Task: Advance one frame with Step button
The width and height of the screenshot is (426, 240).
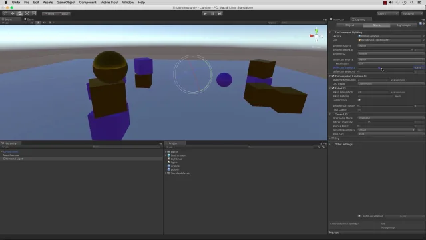Action: tap(220, 13)
